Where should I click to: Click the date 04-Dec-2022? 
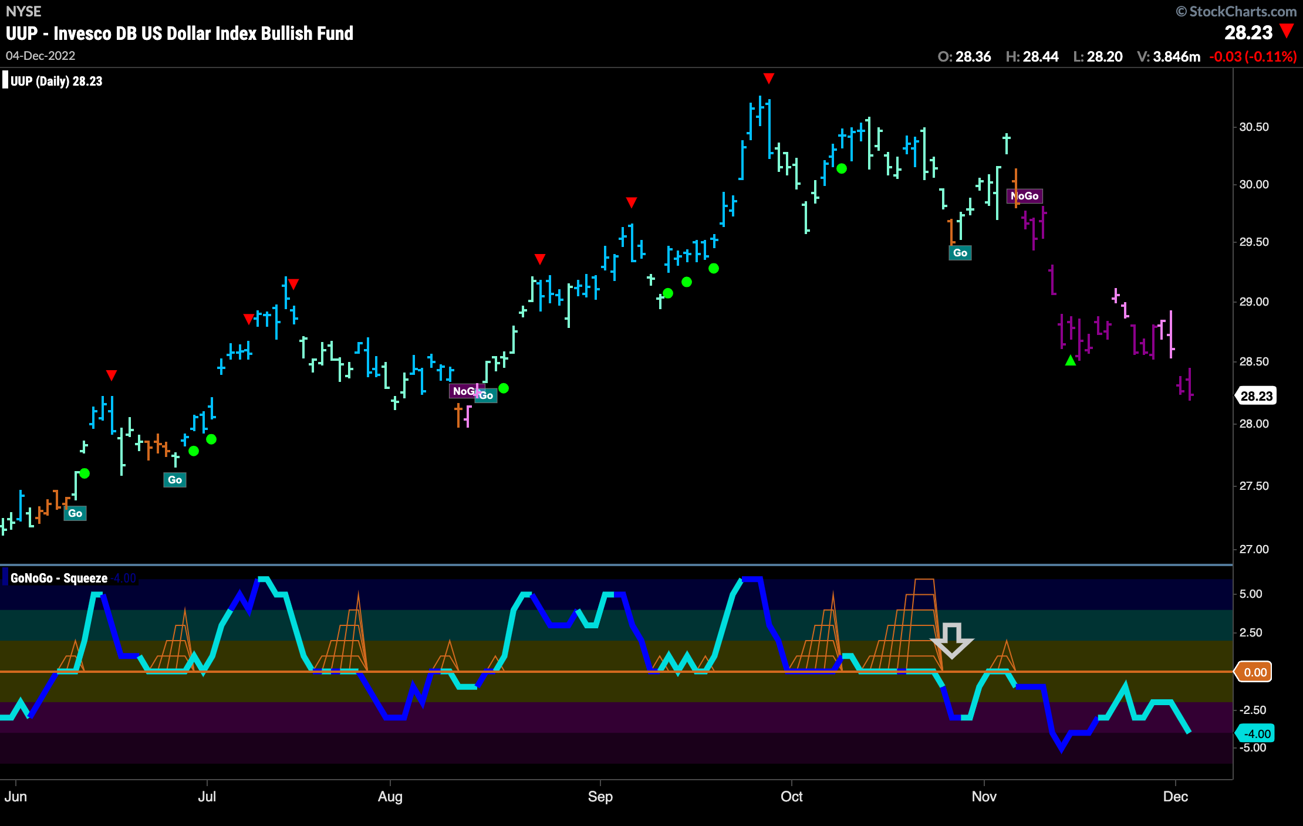coord(40,56)
